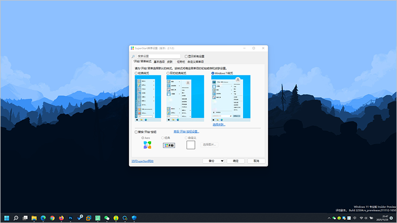Open Microsoft Edge from the taskbar
This screenshot has height=223, width=397.
(x=43, y=218)
